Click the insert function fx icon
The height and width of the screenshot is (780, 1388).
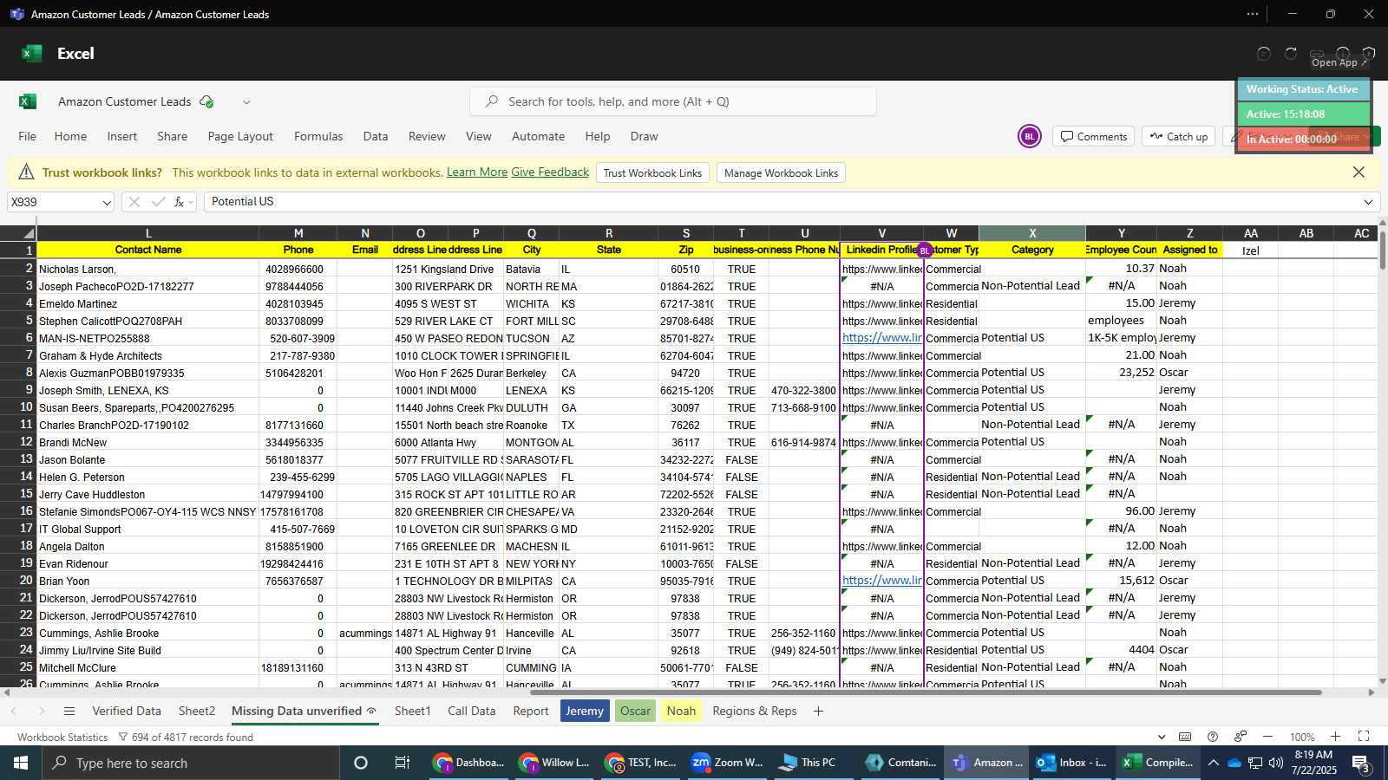pos(180,202)
